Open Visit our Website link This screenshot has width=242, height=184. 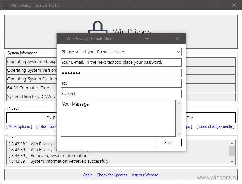point(145,175)
